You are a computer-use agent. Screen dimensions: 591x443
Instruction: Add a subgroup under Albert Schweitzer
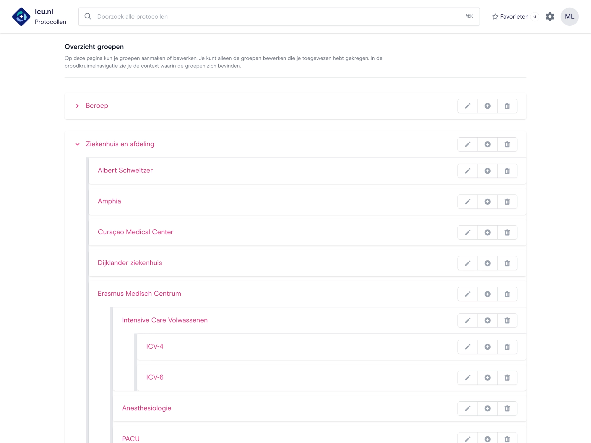[x=487, y=171]
